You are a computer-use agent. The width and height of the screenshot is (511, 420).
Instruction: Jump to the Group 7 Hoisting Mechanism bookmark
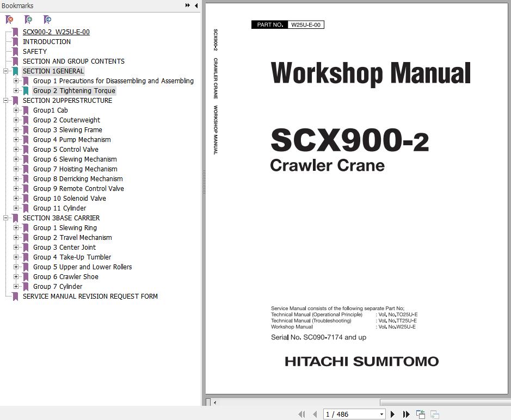(x=75, y=169)
